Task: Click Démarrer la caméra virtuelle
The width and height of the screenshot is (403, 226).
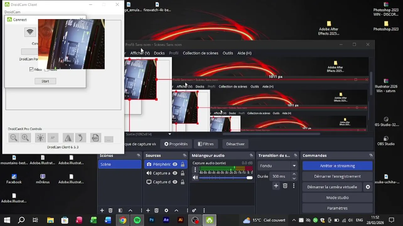Action: [x=332, y=187]
